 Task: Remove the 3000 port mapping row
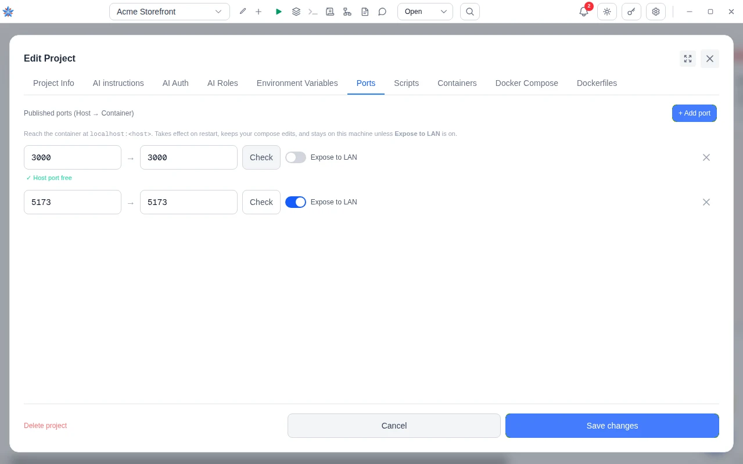706,157
